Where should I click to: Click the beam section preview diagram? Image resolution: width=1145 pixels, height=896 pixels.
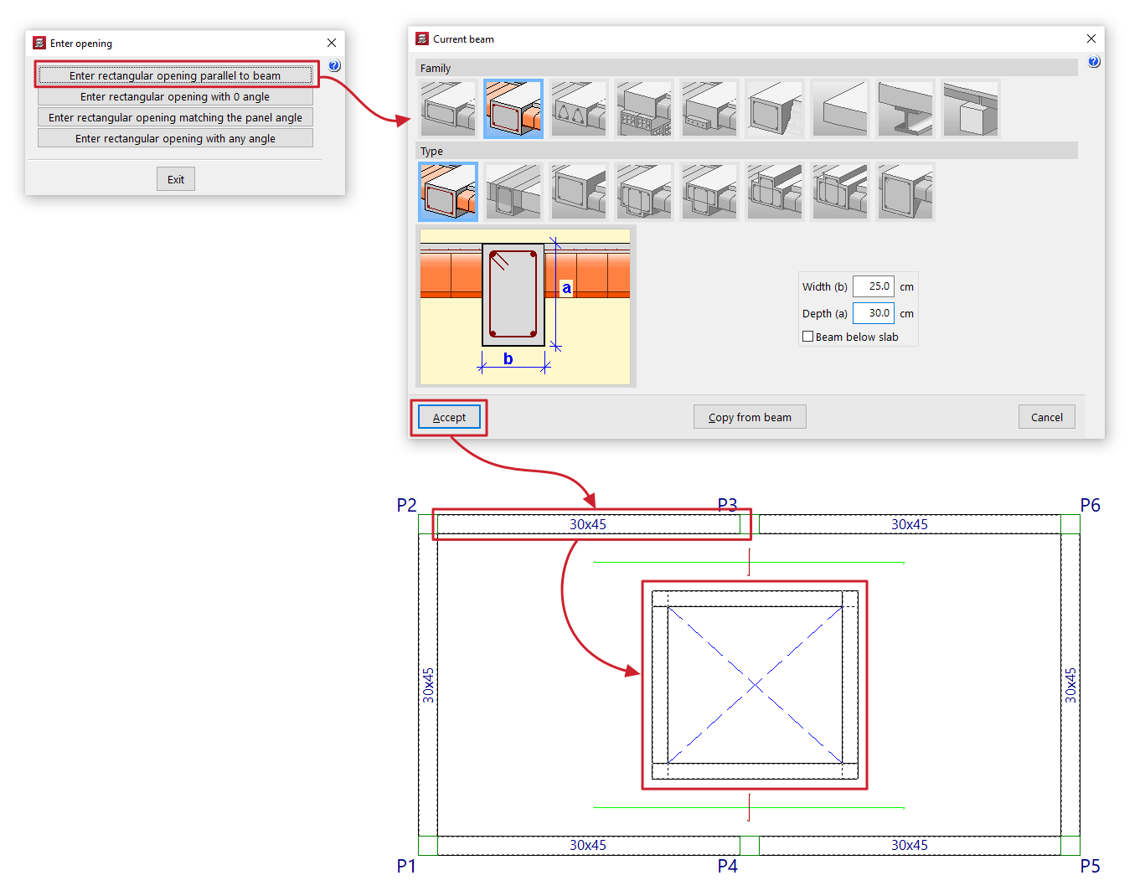click(525, 306)
